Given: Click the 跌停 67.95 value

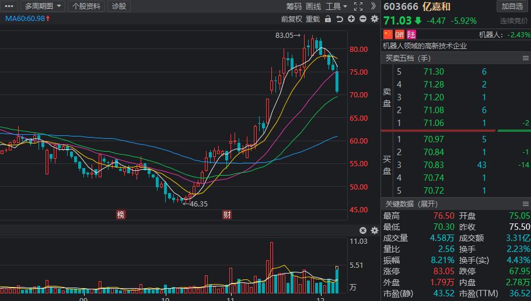Looking at the screenshot, I should (x=519, y=272).
